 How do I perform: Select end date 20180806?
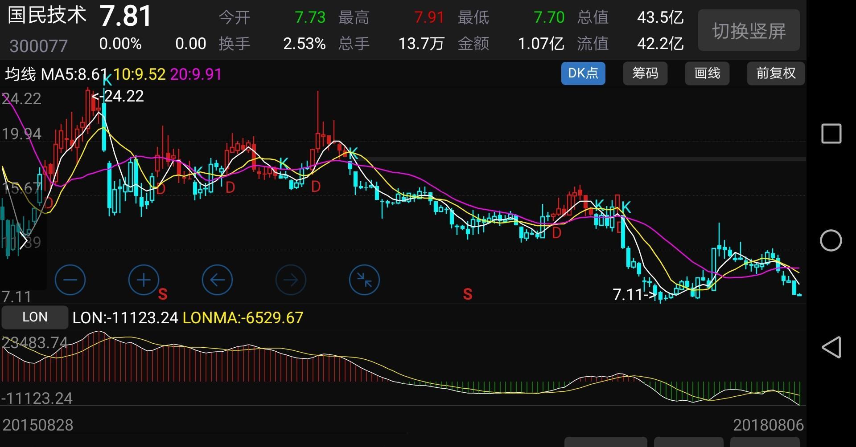(769, 425)
